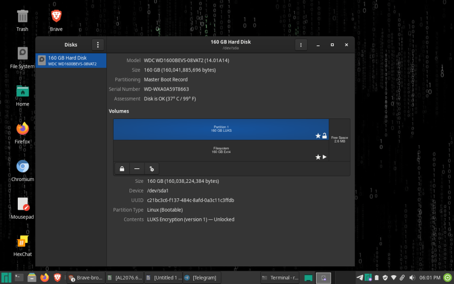Launch Firefox from desktop icon
Screen dimensions: 454x284
click(22, 133)
